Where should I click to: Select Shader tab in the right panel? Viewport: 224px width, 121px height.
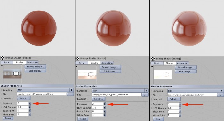(x=170, y=63)
